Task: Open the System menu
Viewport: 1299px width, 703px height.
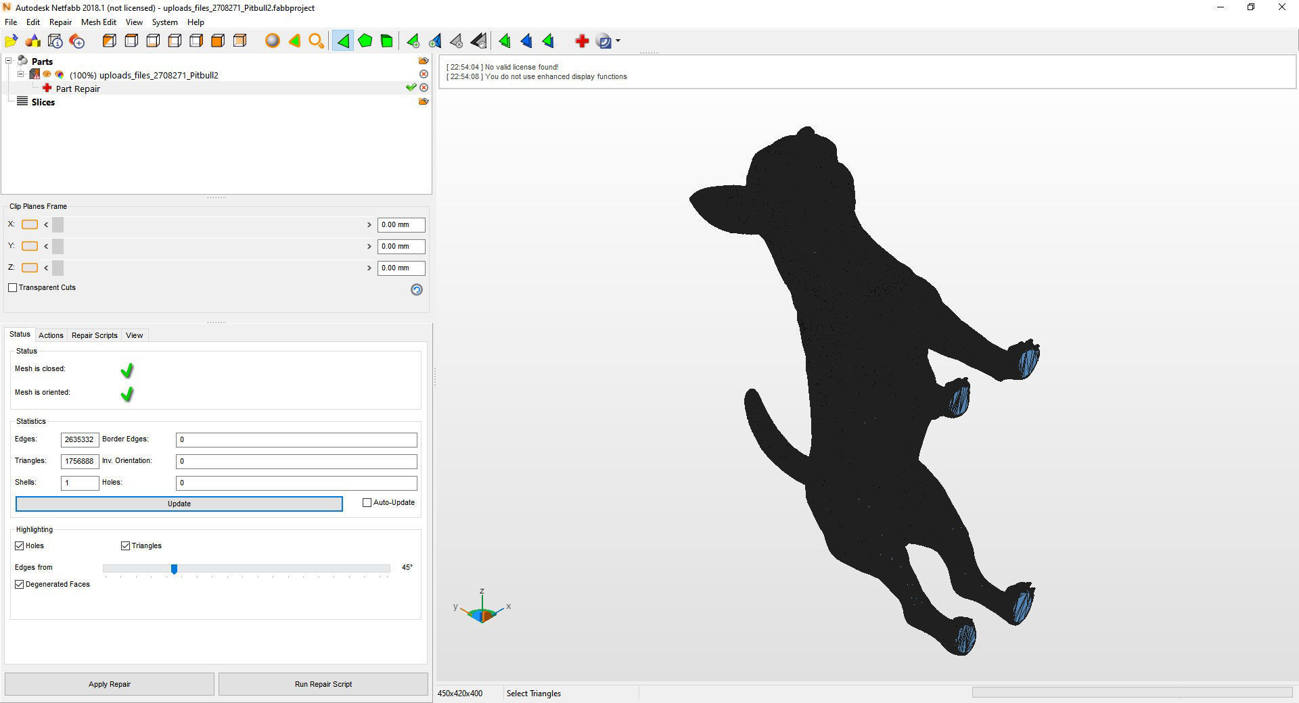Action: pos(164,22)
